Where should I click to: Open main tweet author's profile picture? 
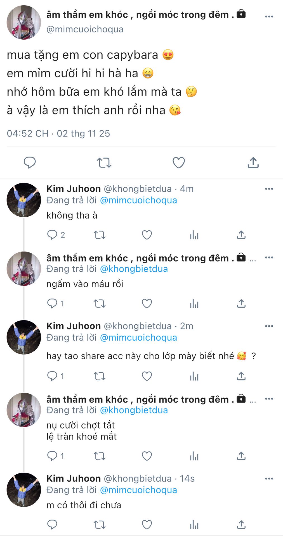pos(23,22)
